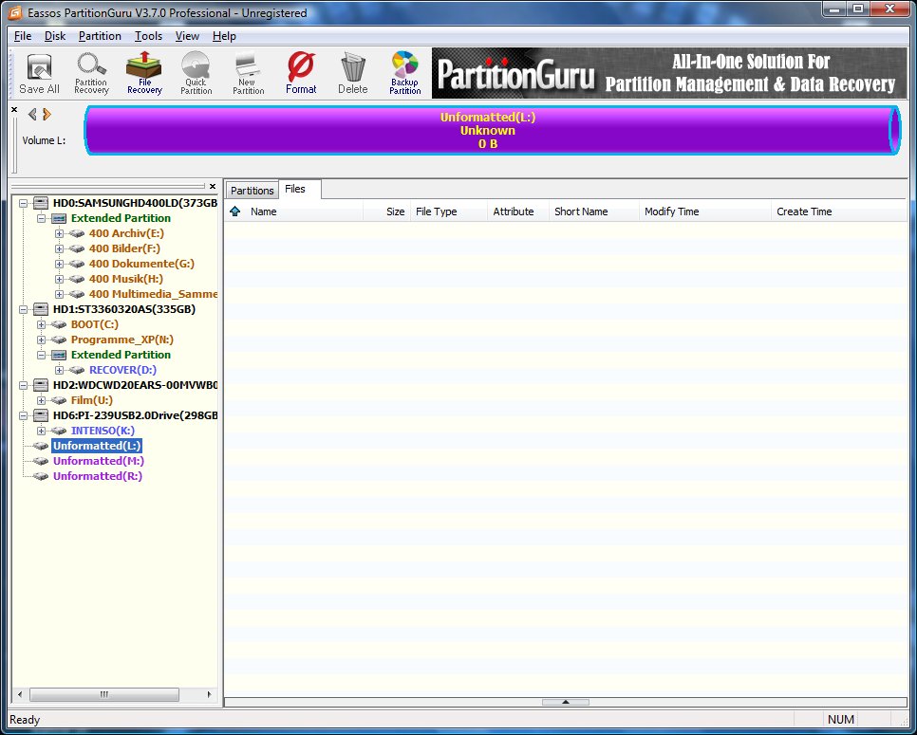Image resolution: width=917 pixels, height=735 pixels.
Task: Go to next disk with right arrow
Action: [x=47, y=114]
